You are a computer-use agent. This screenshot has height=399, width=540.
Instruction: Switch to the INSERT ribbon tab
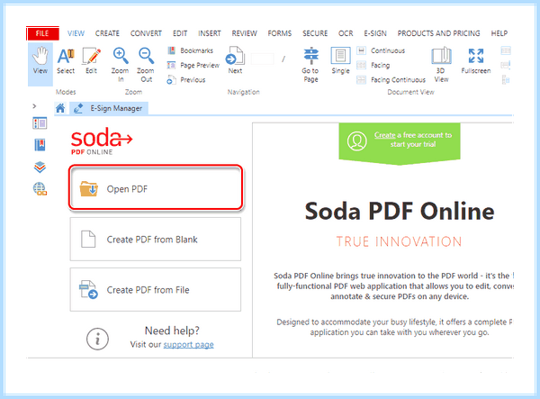[210, 33]
